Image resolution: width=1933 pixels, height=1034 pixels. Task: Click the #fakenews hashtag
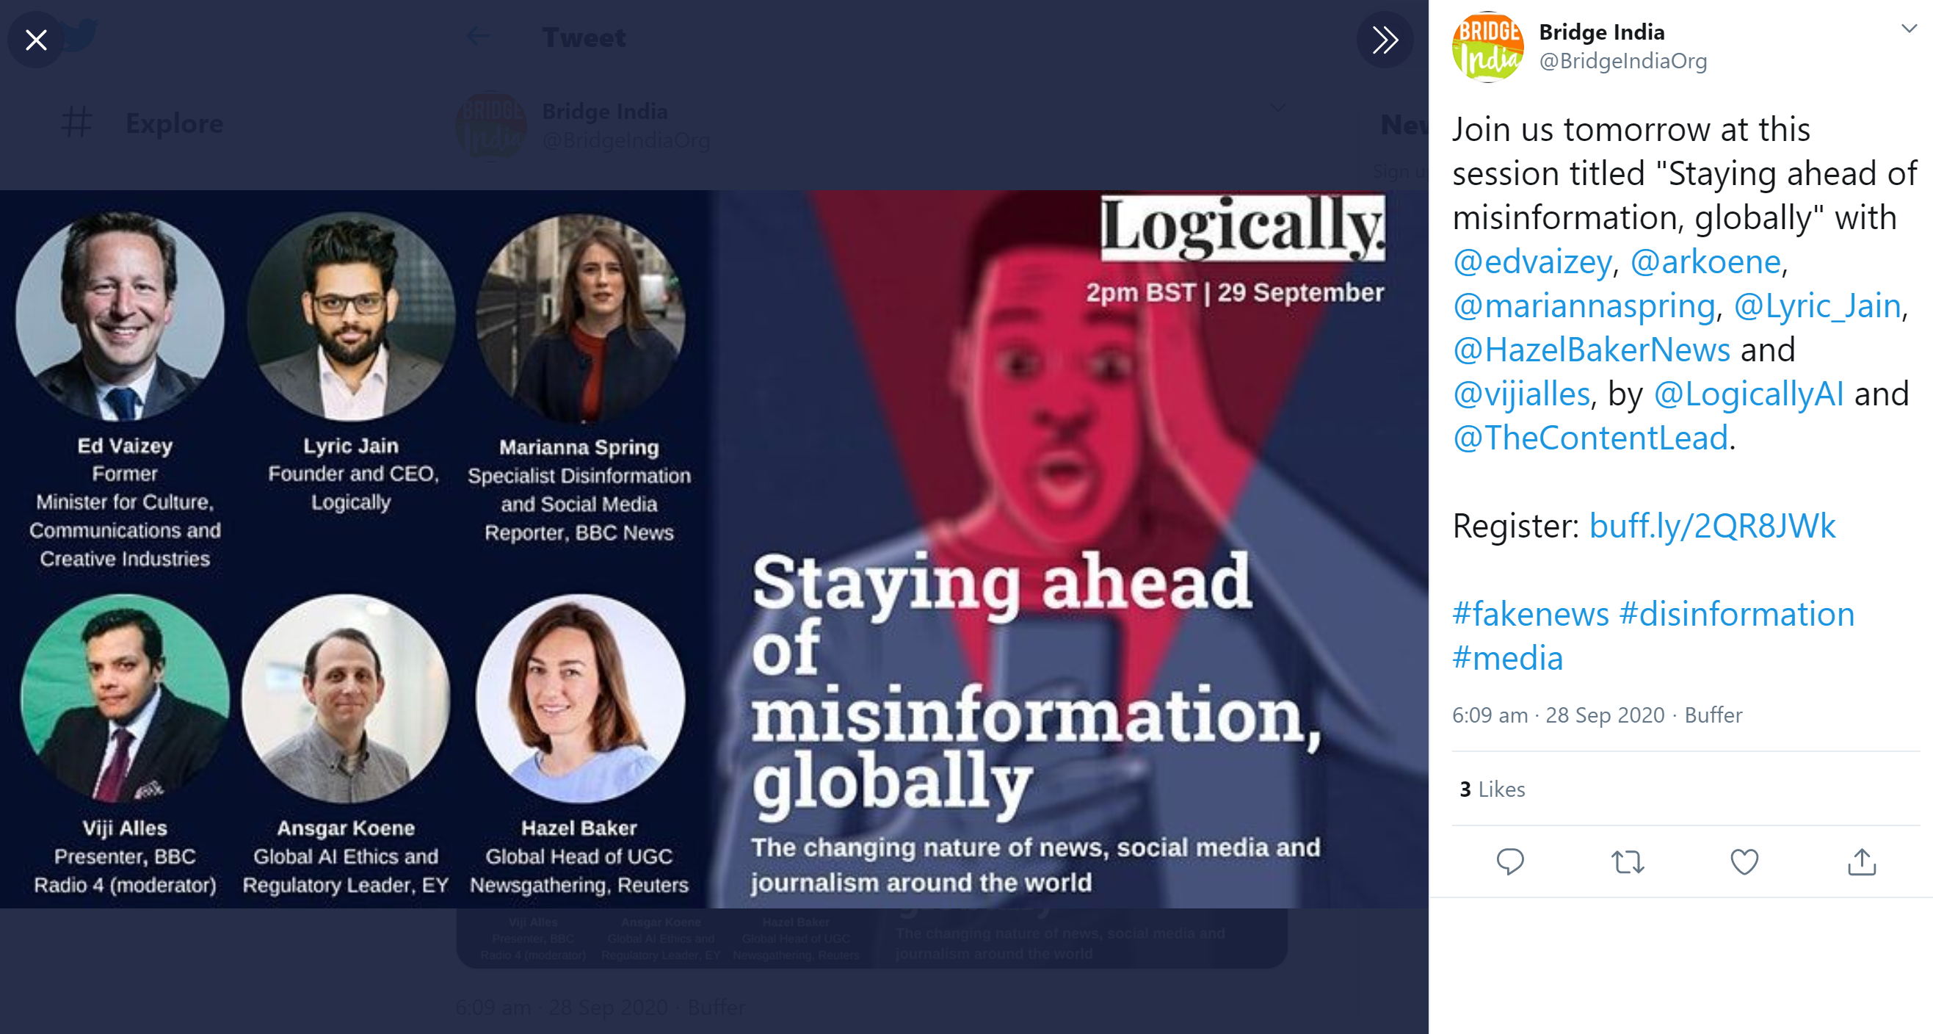(1530, 614)
